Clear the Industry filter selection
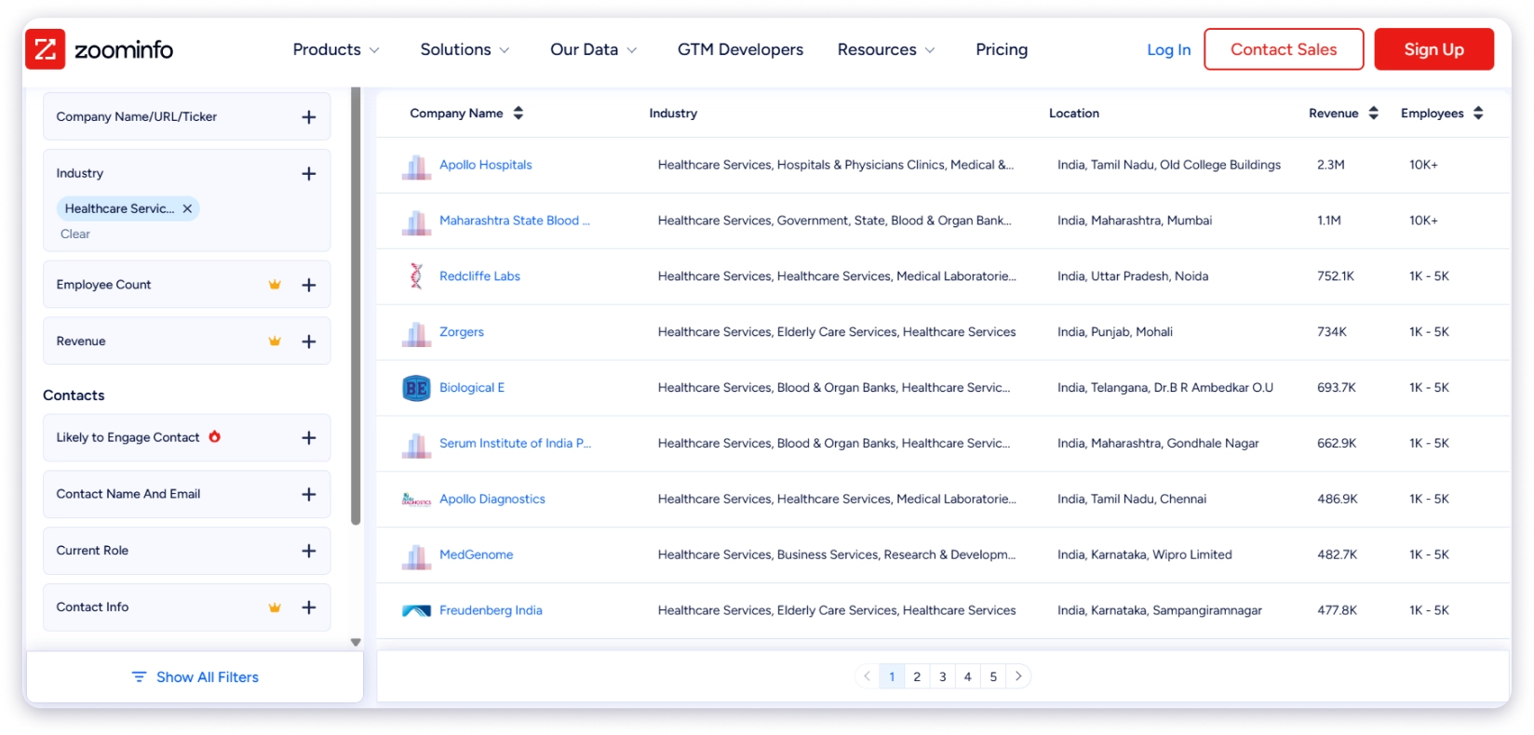 click(x=75, y=234)
